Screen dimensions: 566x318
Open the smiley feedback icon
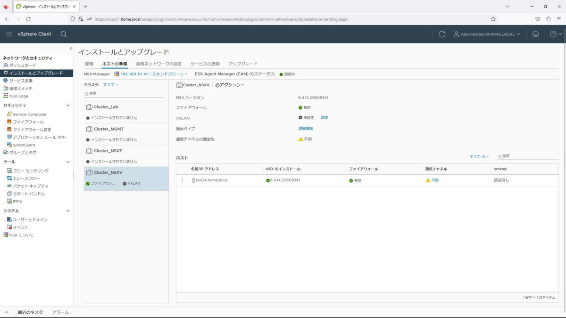pyautogui.click(x=535, y=34)
